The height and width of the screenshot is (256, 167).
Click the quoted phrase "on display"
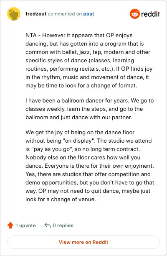79,141
